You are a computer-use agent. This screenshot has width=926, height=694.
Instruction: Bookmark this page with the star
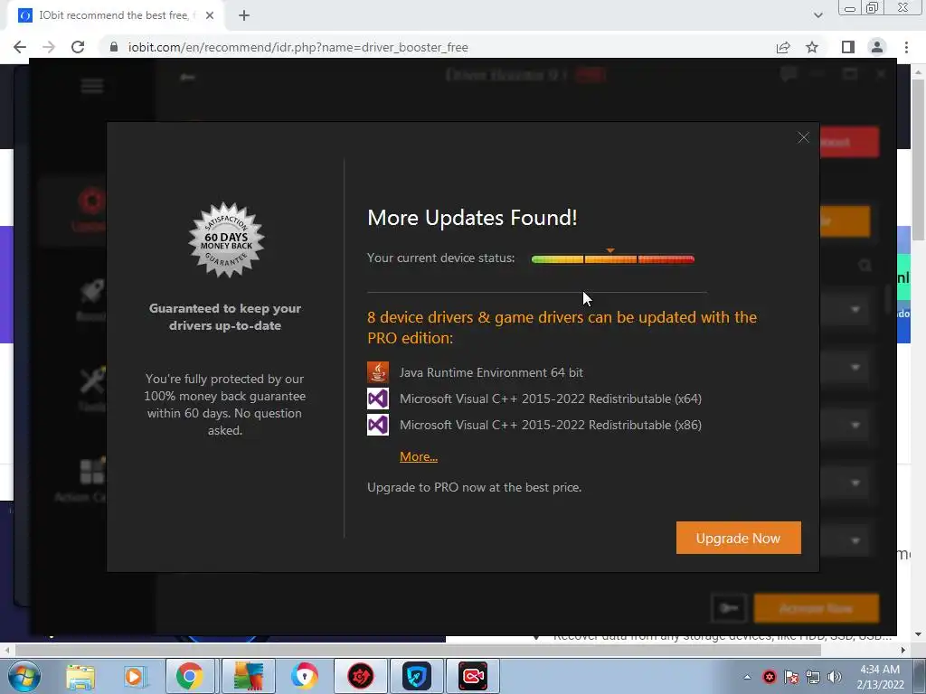pyautogui.click(x=812, y=47)
